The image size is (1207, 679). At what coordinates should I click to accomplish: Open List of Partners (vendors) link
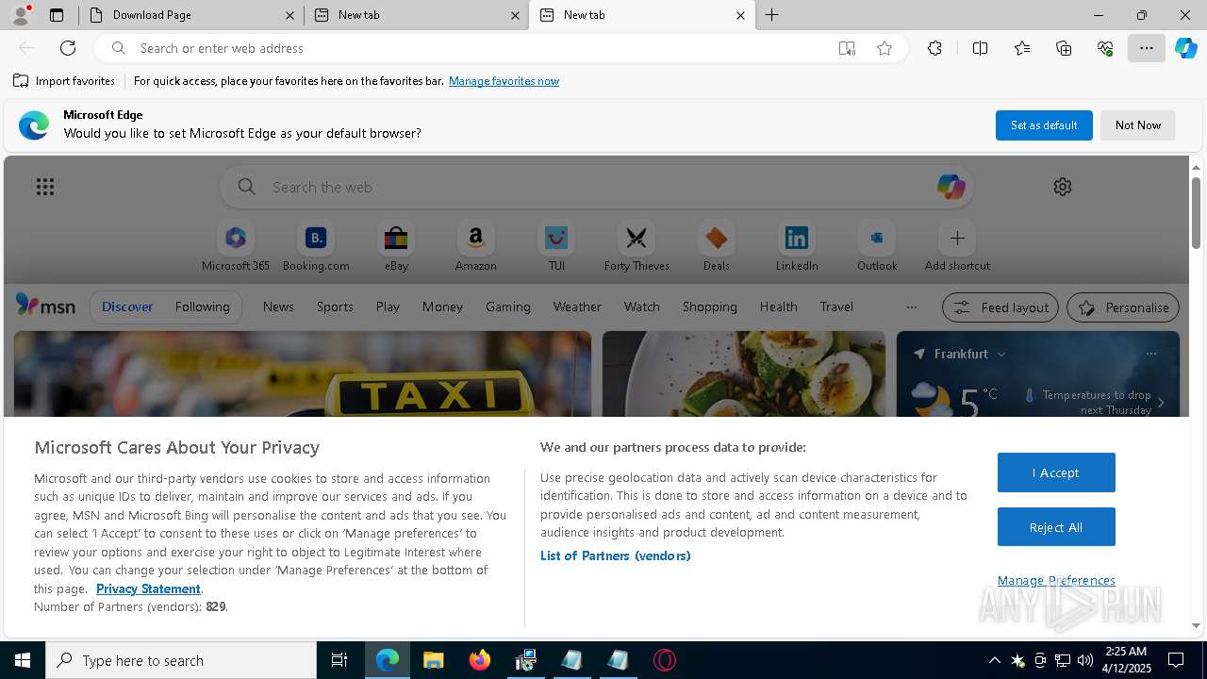616,555
